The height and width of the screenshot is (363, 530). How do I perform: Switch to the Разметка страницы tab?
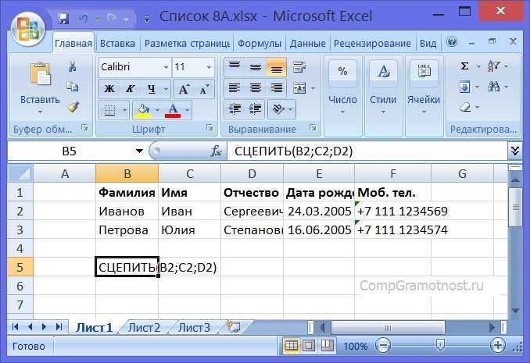(188, 44)
